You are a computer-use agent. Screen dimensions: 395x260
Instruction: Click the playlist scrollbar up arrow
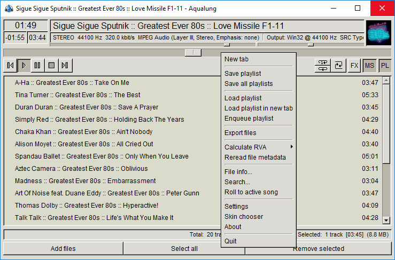tap(386, 81)
